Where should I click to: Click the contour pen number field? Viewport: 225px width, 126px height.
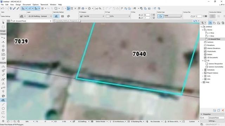point(199,16)
